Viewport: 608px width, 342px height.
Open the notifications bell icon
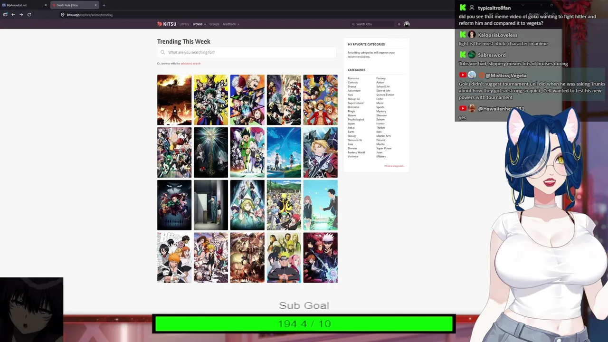(399, 24)
